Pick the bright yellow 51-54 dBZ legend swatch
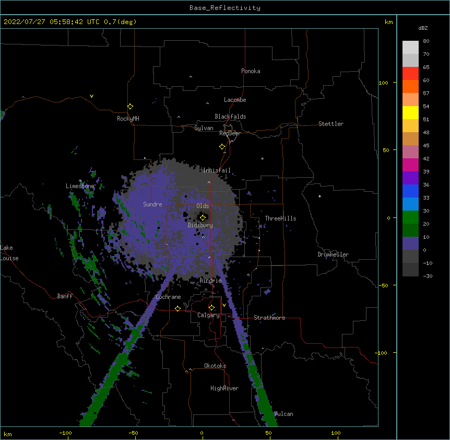 pyautogui.click(x=410, y=112)
